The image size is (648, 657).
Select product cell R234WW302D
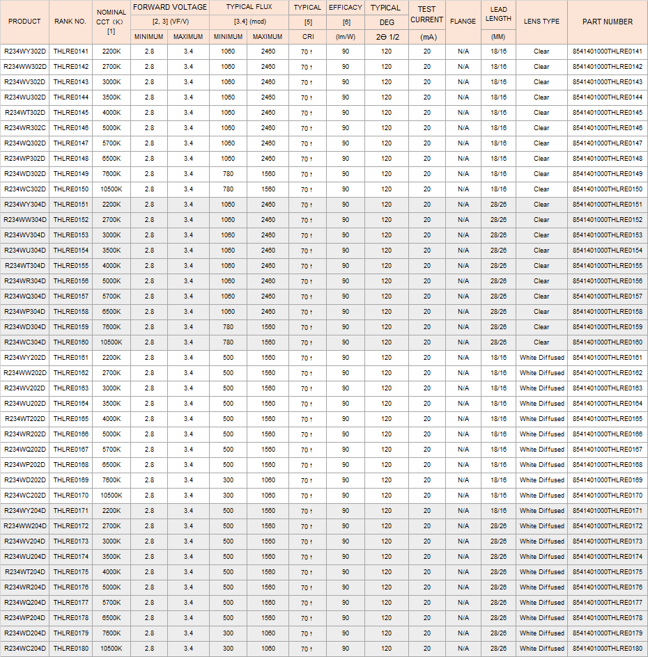[x=25, y=67]
